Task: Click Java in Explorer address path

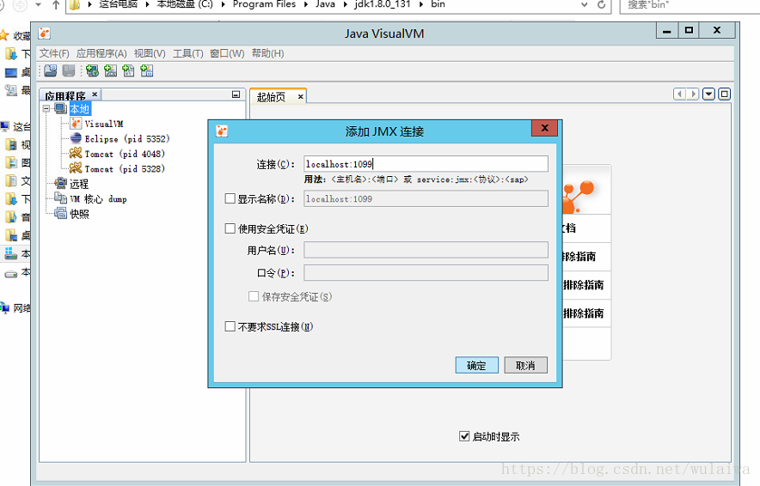Action: [325, 4]
